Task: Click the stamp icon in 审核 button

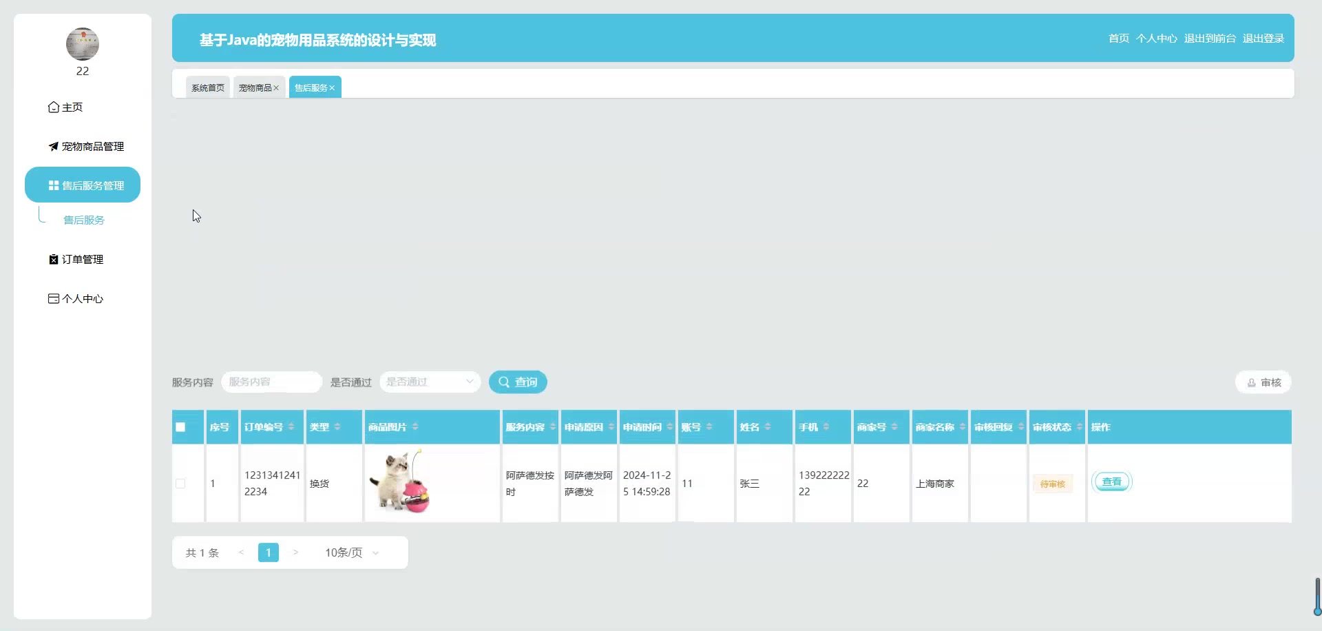Action: click(1252, 383)
